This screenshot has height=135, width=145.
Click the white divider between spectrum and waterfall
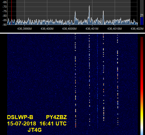[x=72, y=33]
